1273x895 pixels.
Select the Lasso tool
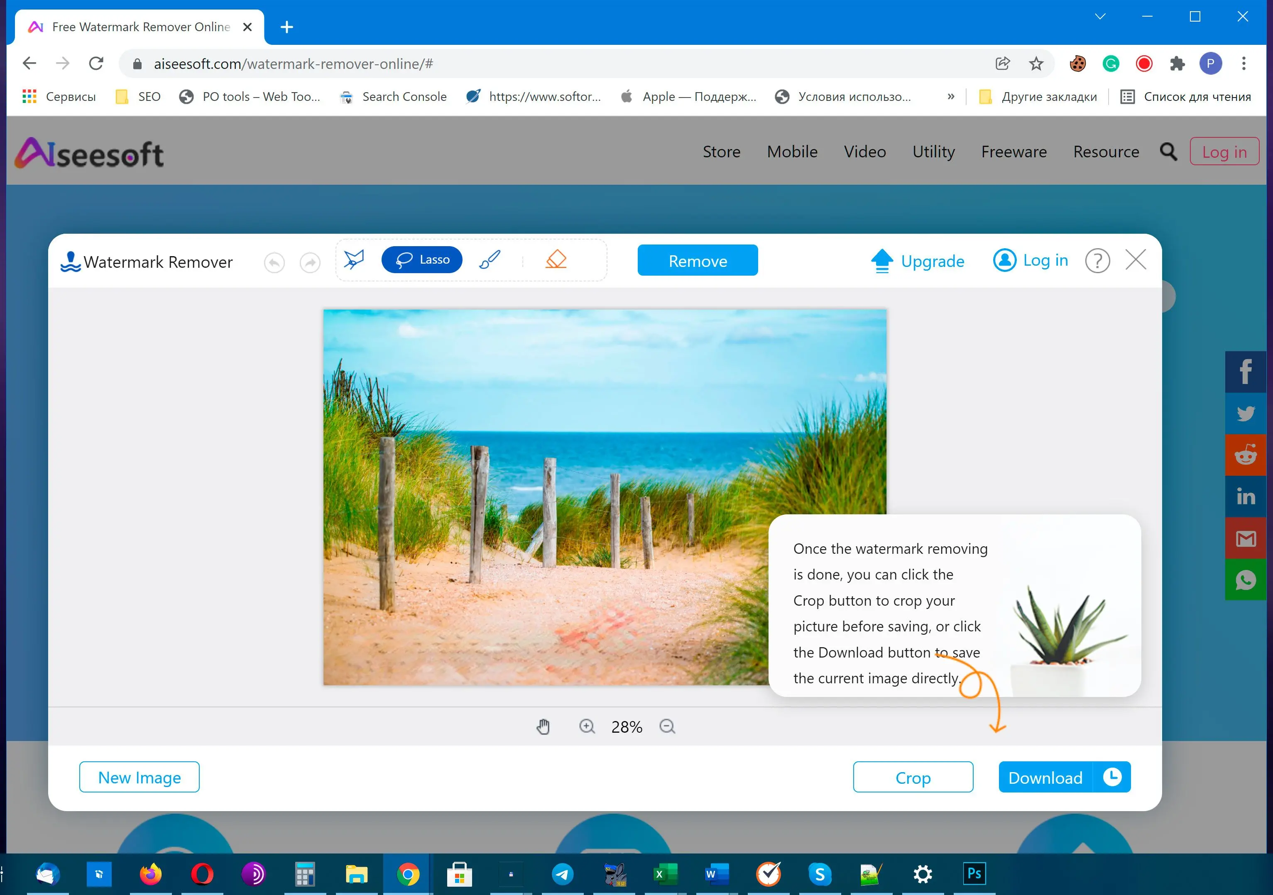pos(421,259)
